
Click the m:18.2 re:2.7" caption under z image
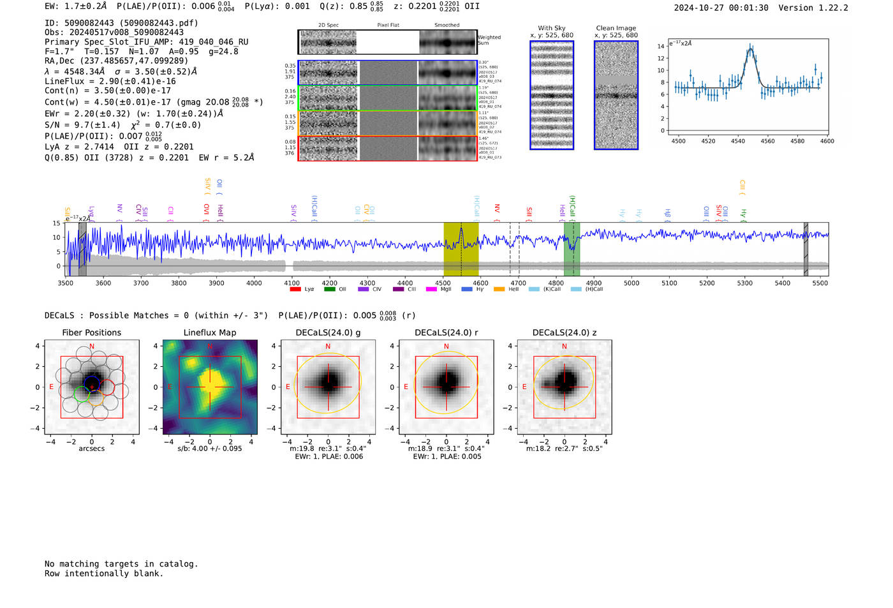click(x=565, y=449)
